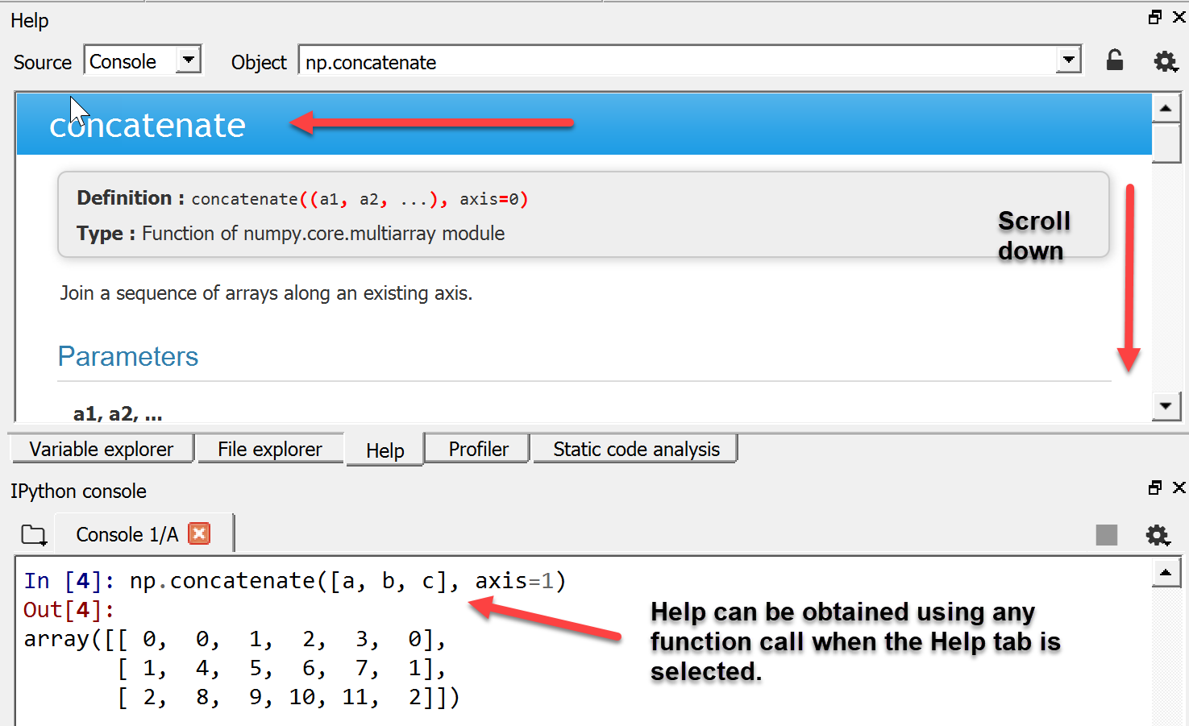This screenshot has height=726, width=1189.
Task: Click the 'Function of numpy.core.multiarray module' text
Action: [323, 233]
